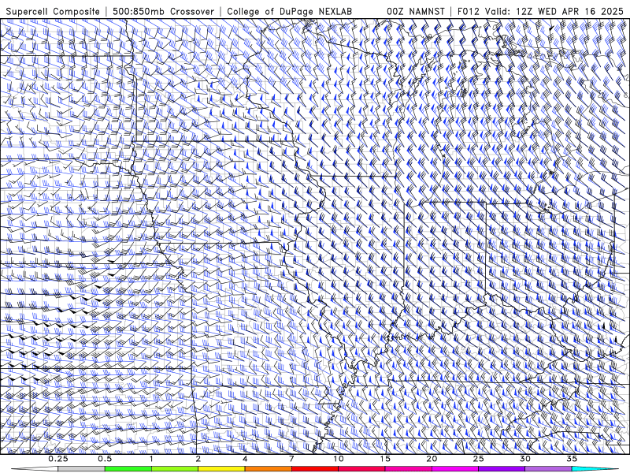
Task: Click the 'College of DuPage NEXLAB' text
Action: [289, 11]
